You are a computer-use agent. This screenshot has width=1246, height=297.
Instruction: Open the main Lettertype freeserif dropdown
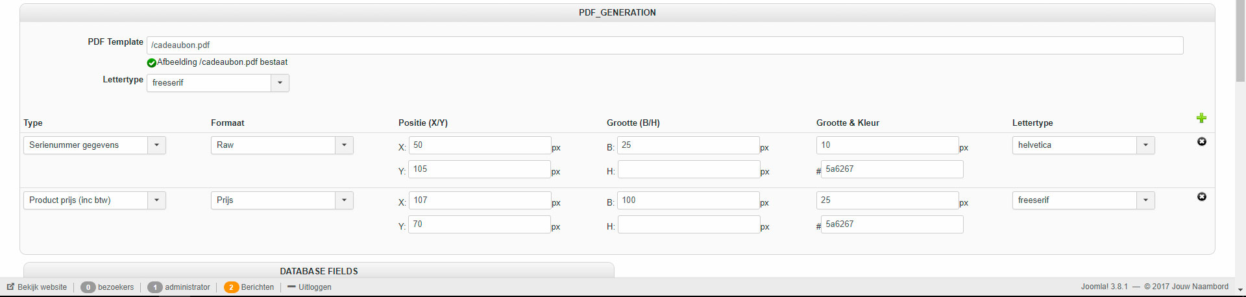(280, 83)
